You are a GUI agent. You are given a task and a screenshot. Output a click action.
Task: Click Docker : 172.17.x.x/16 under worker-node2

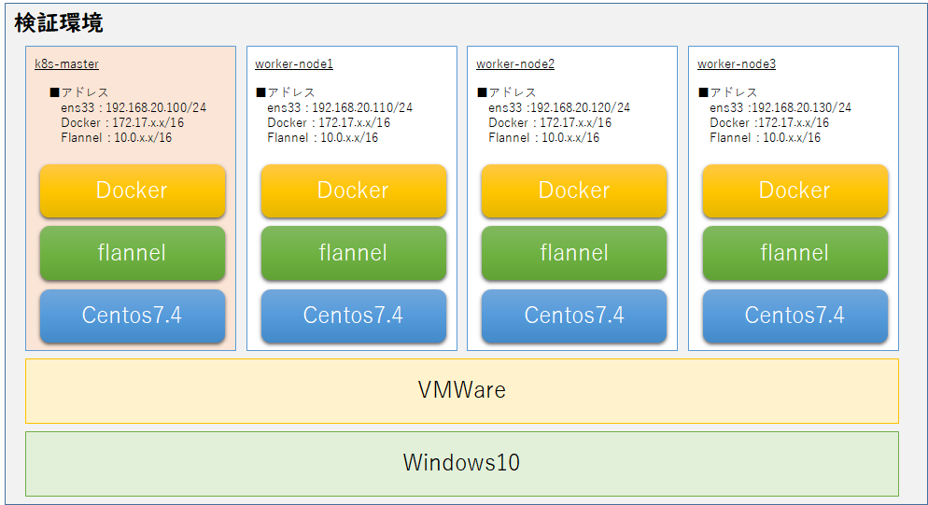[550, 122]
